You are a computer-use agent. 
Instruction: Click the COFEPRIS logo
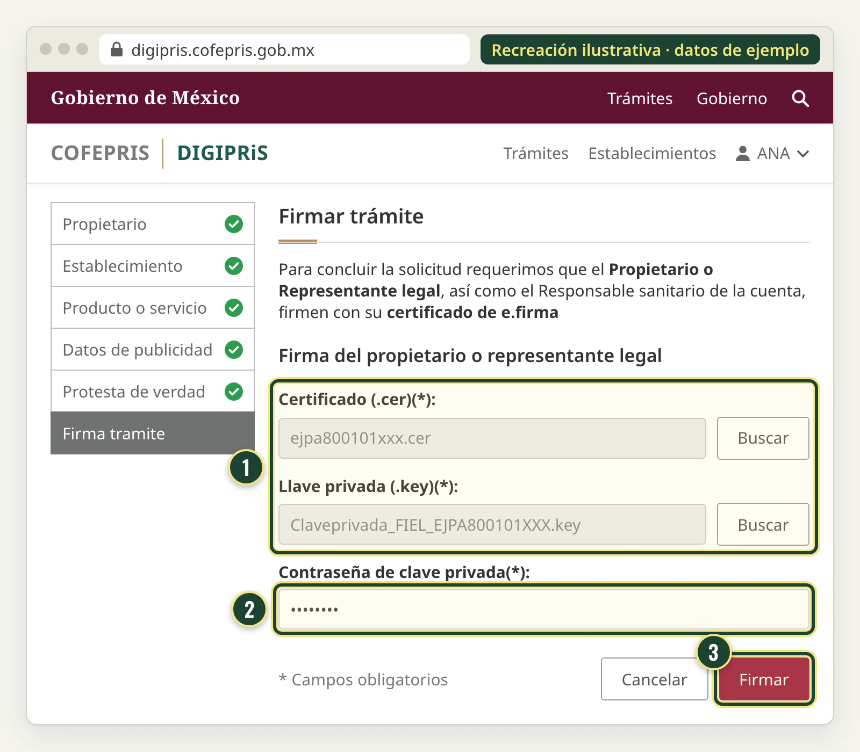100,153
